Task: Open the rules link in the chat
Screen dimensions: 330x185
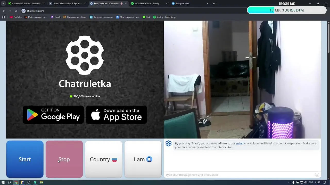Action: coord(239,143)
